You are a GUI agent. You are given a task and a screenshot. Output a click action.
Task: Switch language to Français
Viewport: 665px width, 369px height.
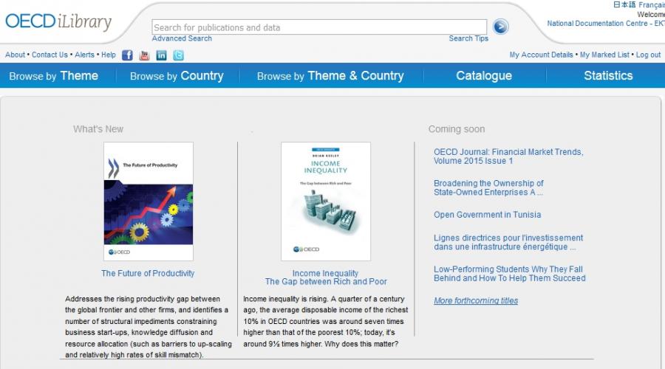click(x=652, y=4)
